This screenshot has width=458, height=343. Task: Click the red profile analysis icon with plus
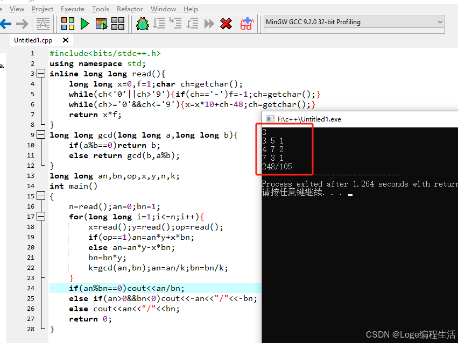point(247,24)
